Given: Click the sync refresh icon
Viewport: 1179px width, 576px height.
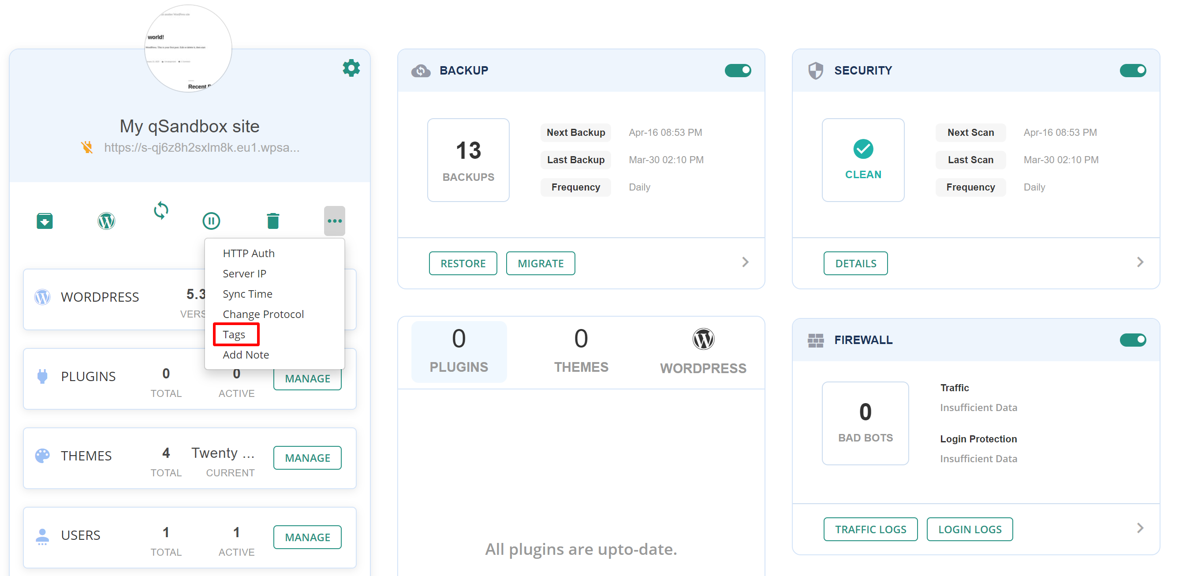Looking at the screenshot, I should pos(160,211).
